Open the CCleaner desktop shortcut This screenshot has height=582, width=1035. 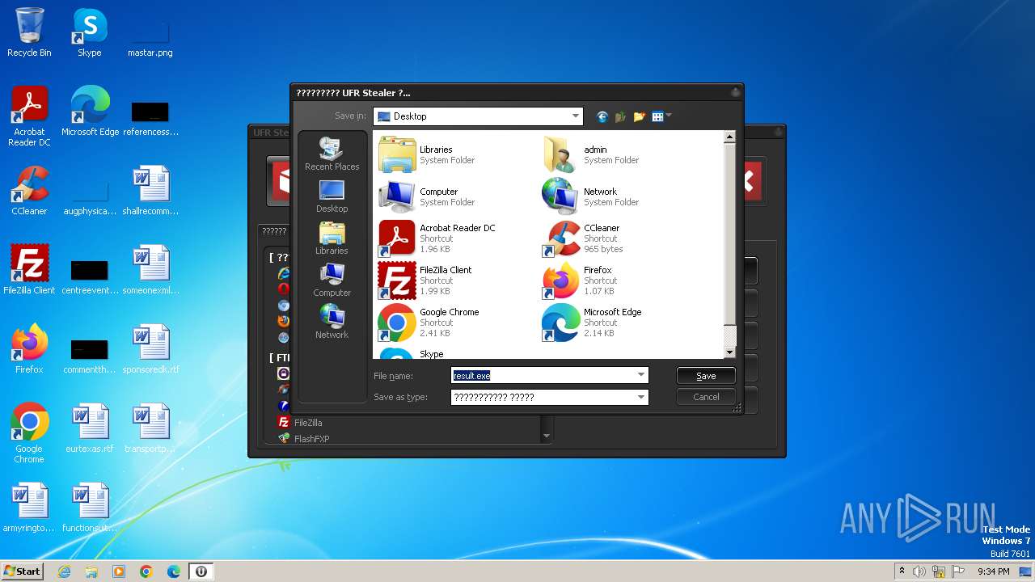(29, 191)
